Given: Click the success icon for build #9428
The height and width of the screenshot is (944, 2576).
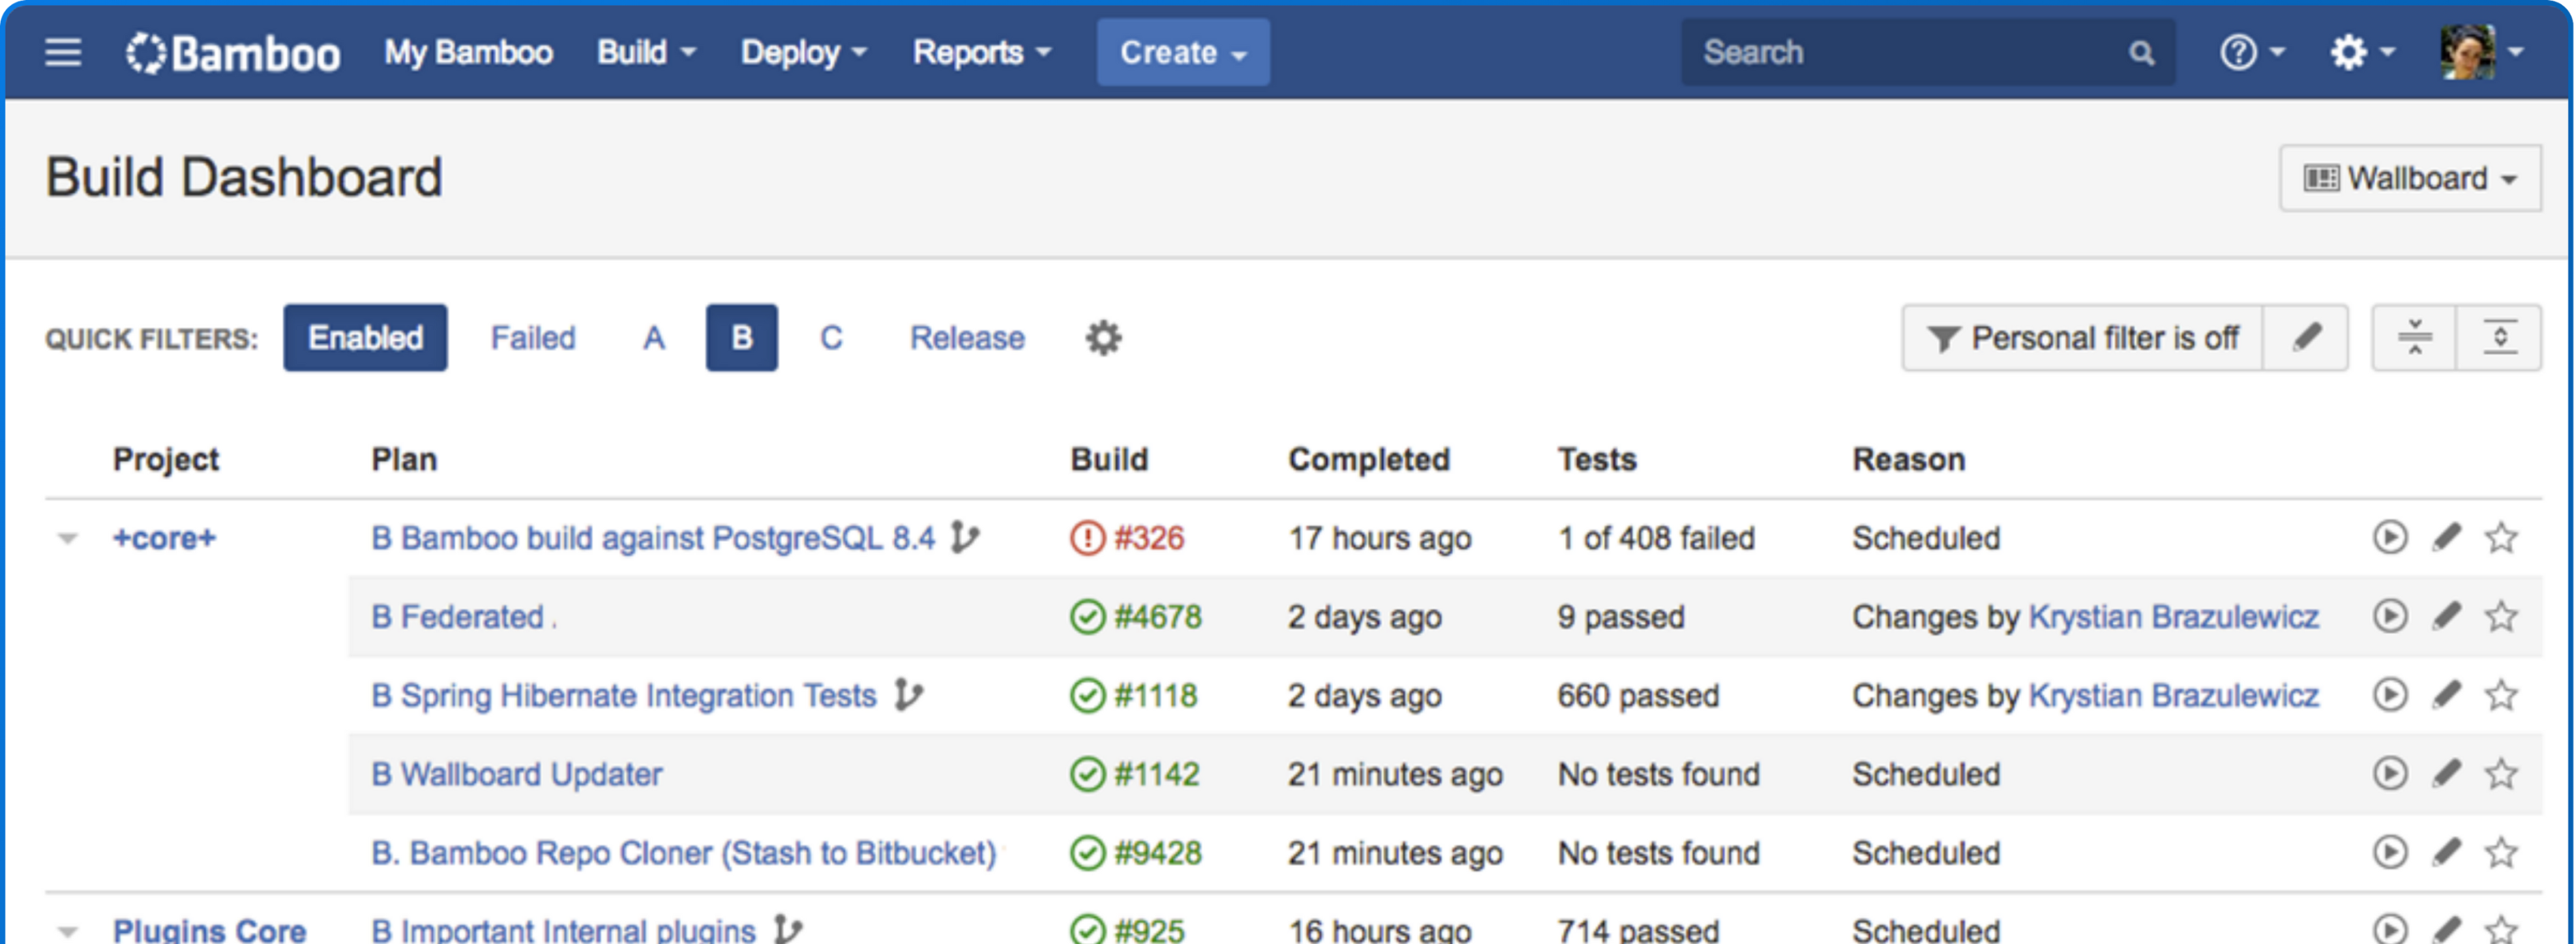Looking at the screenshot, I should pos(1087,853).
